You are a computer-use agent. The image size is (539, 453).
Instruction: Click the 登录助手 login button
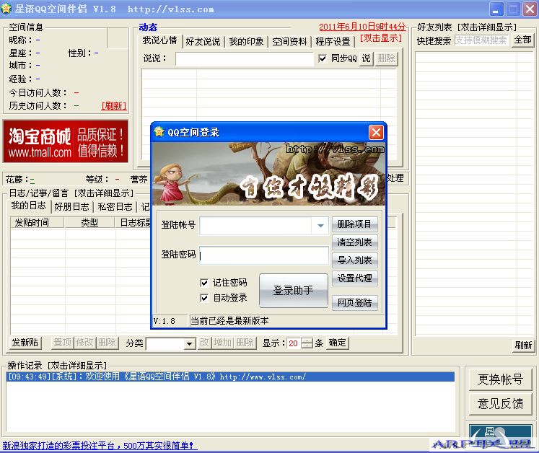click(293, 291)
